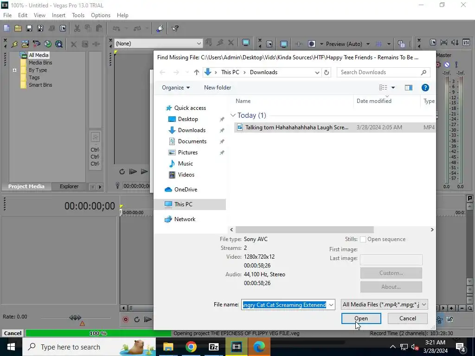Open the Edit menu

point(23,15)
